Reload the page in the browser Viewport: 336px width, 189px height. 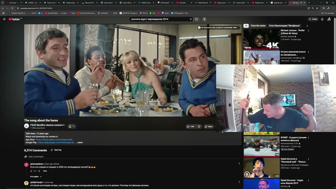point(12,8)
